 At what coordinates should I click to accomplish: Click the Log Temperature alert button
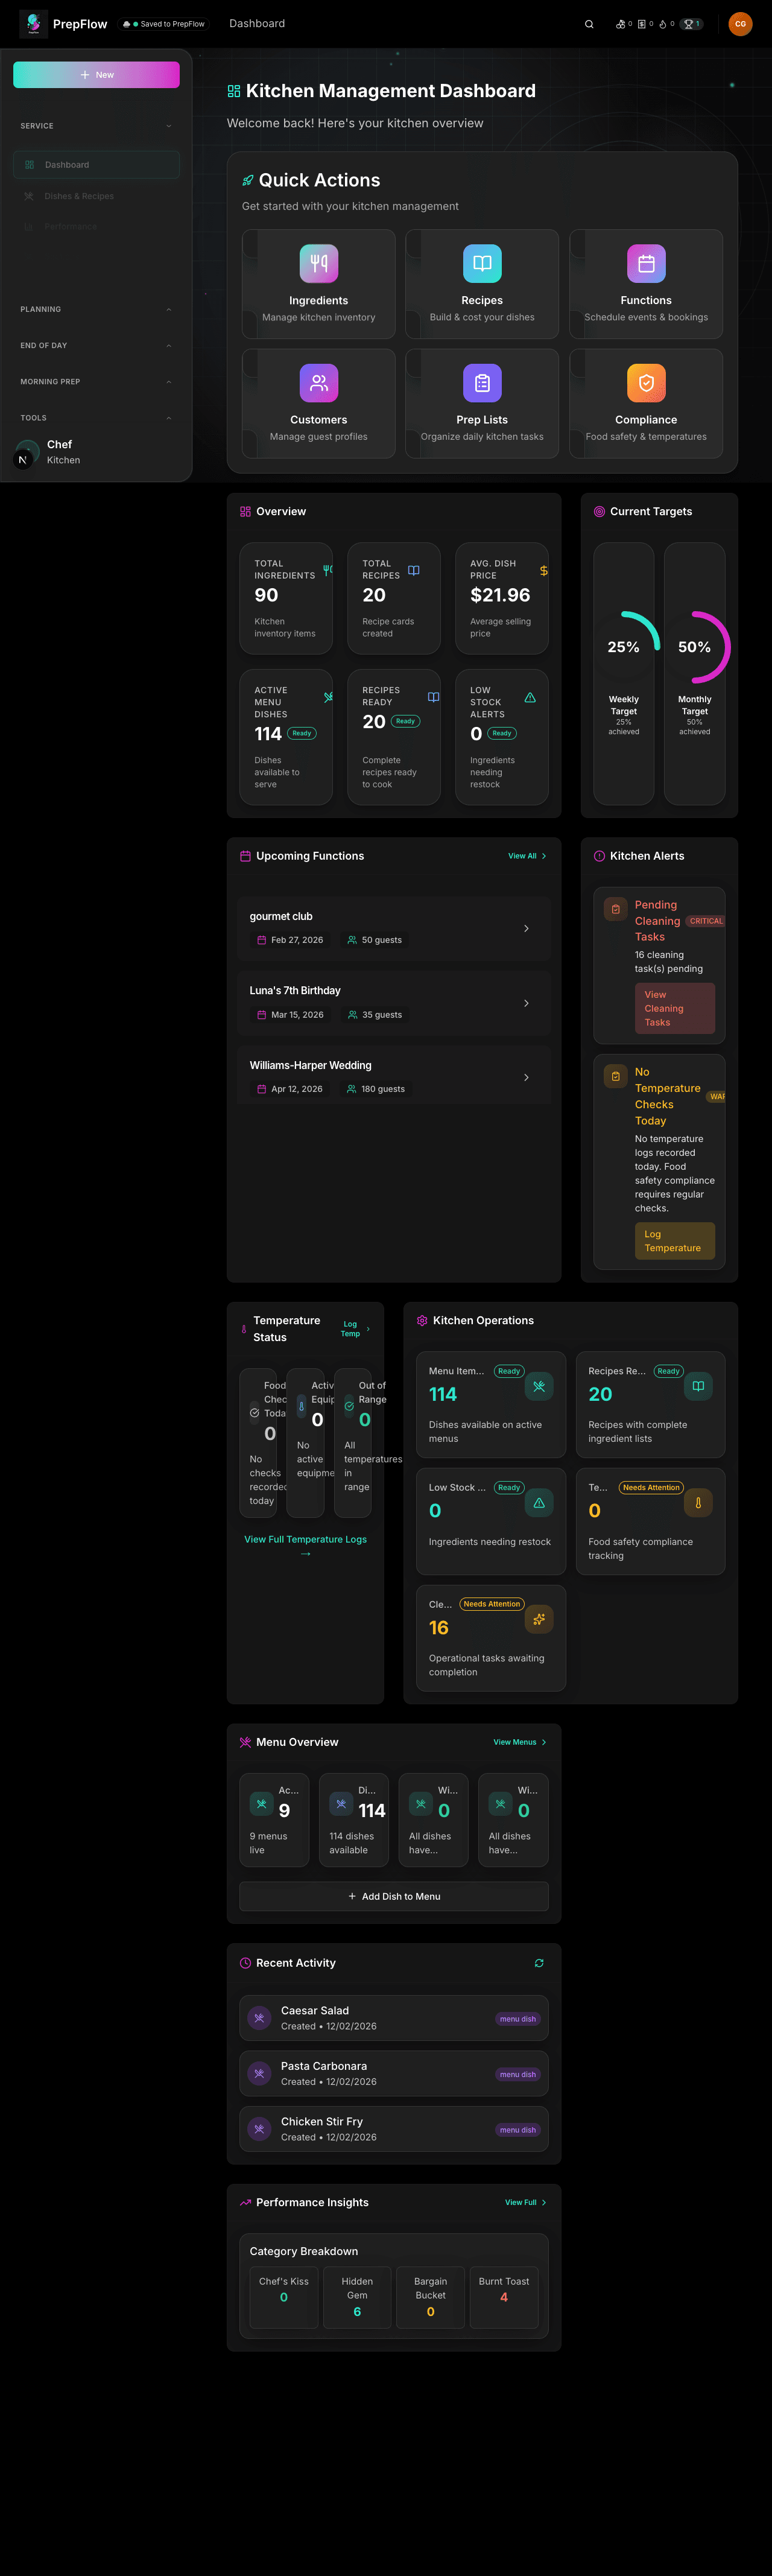click(675, 1241)
